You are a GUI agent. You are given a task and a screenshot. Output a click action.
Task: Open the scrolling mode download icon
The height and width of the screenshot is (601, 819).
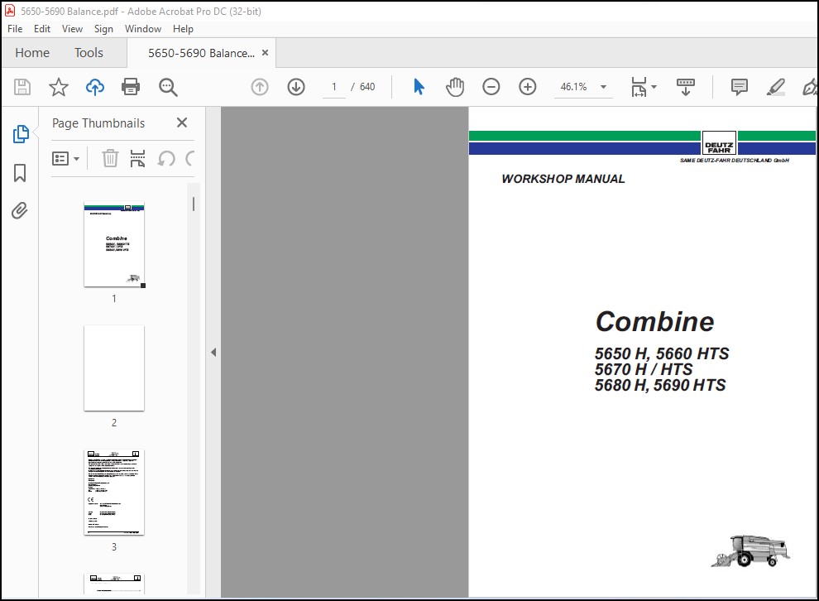[685, 87]
